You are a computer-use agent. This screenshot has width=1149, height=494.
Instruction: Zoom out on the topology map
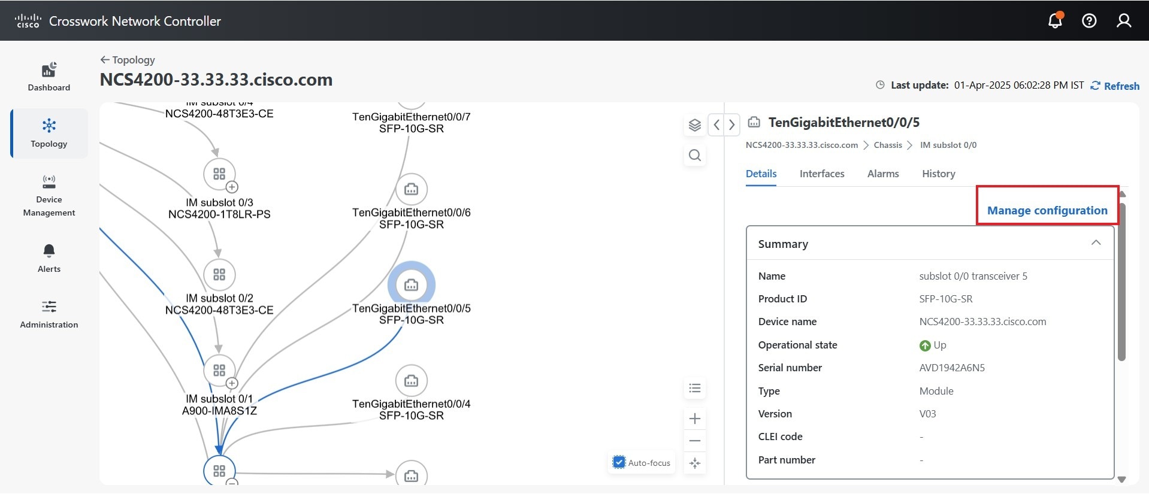pyautogui.click(x=694, y=441)
